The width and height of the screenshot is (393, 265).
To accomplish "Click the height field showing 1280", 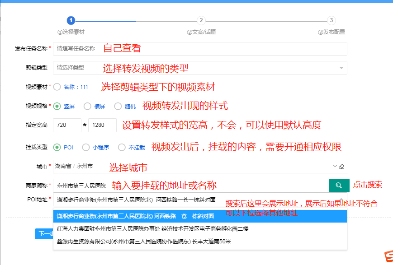I will (x=102, y=125).
